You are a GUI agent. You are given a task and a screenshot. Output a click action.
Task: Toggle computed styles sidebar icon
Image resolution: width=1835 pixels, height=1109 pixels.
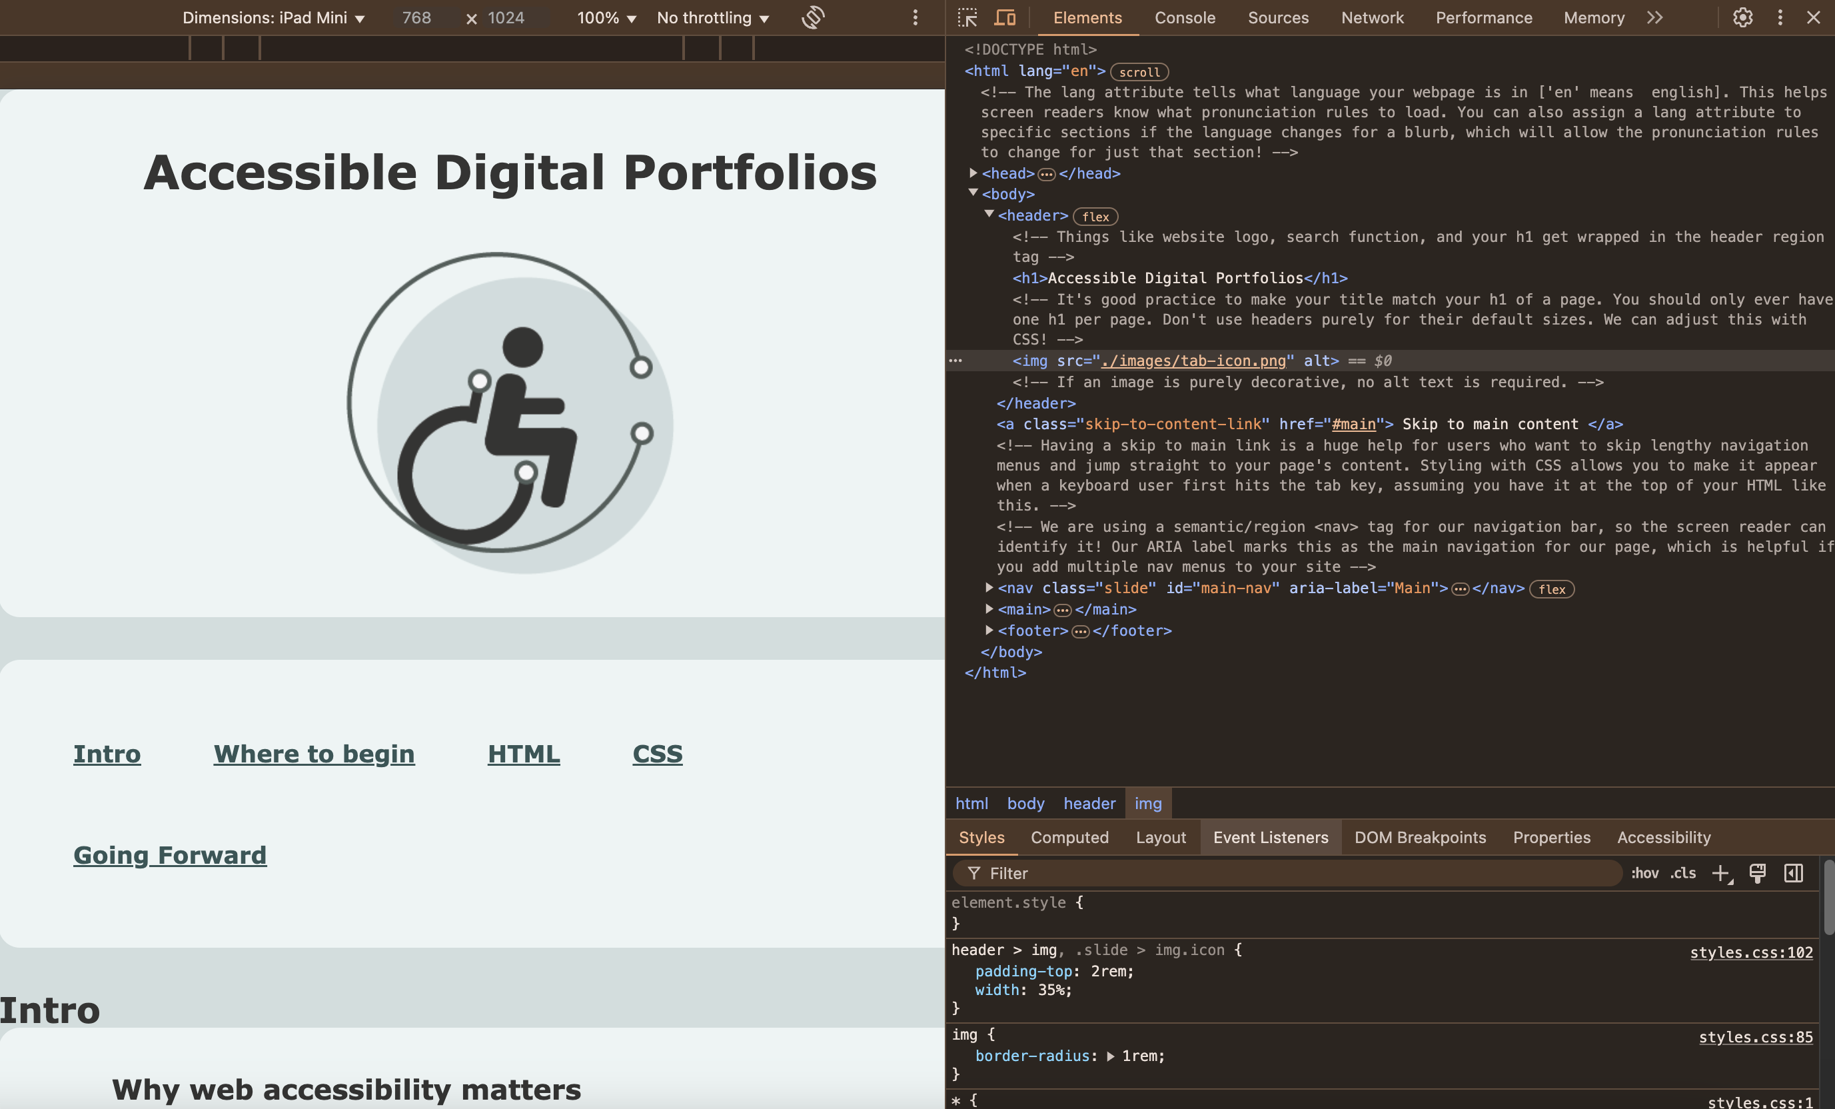pos(1794,873)
